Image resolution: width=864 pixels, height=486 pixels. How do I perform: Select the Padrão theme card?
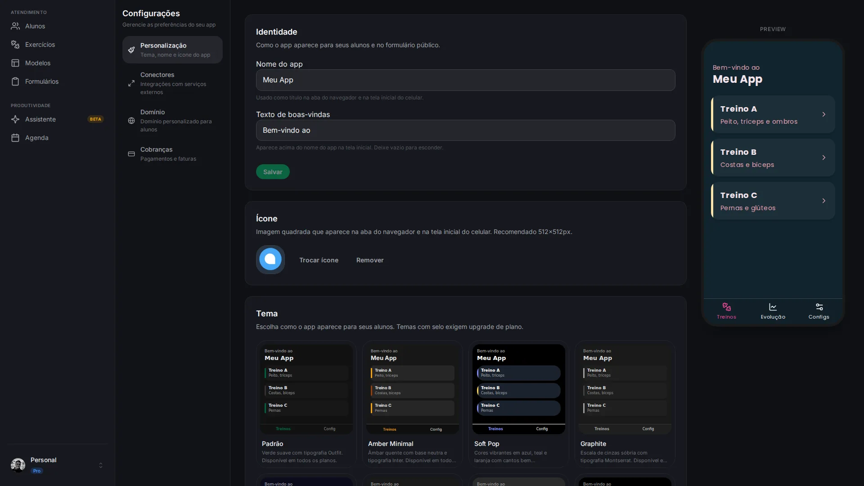[306, 404]
